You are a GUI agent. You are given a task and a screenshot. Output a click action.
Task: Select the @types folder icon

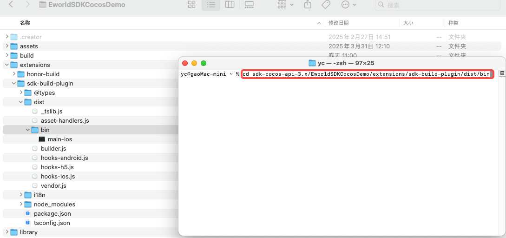click(x=28, y=93)
